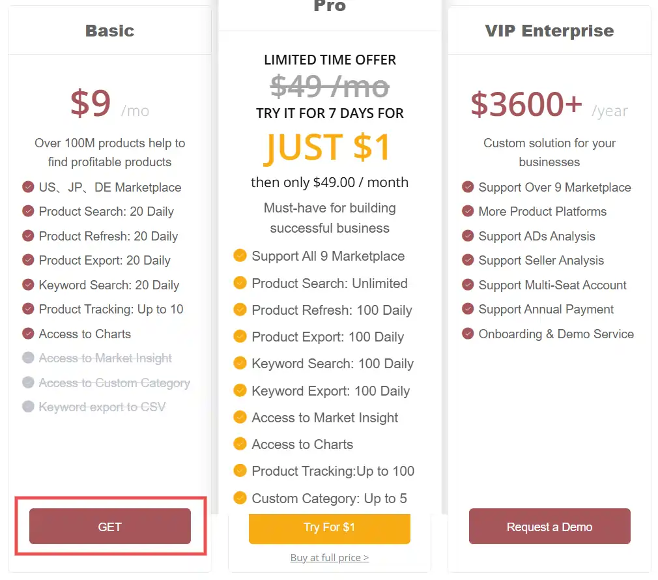Image resolution: width=658 pixels, height=580 pixels.
Task: Click orange check beside Custom Category: Up to 5
Action: tap(240, 498)
